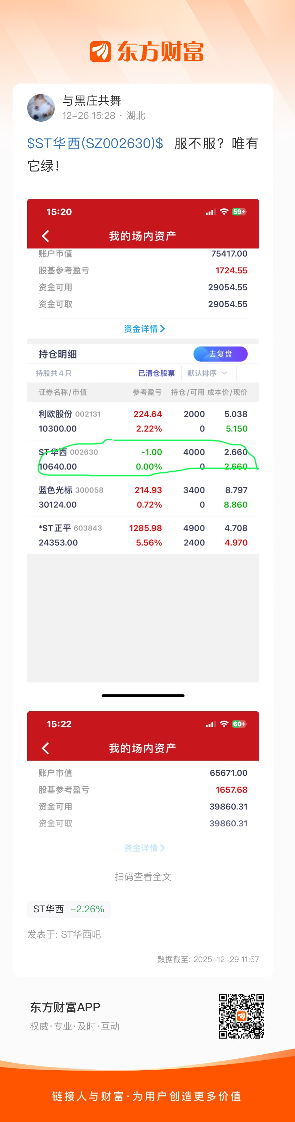Click the battery 59 indicator icon

239,212
